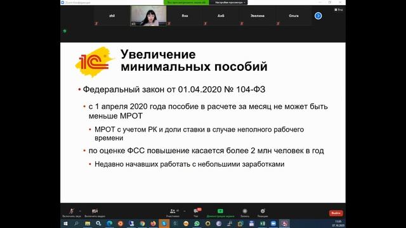Open Реакции reactions menu

click(x=263, y=213)
